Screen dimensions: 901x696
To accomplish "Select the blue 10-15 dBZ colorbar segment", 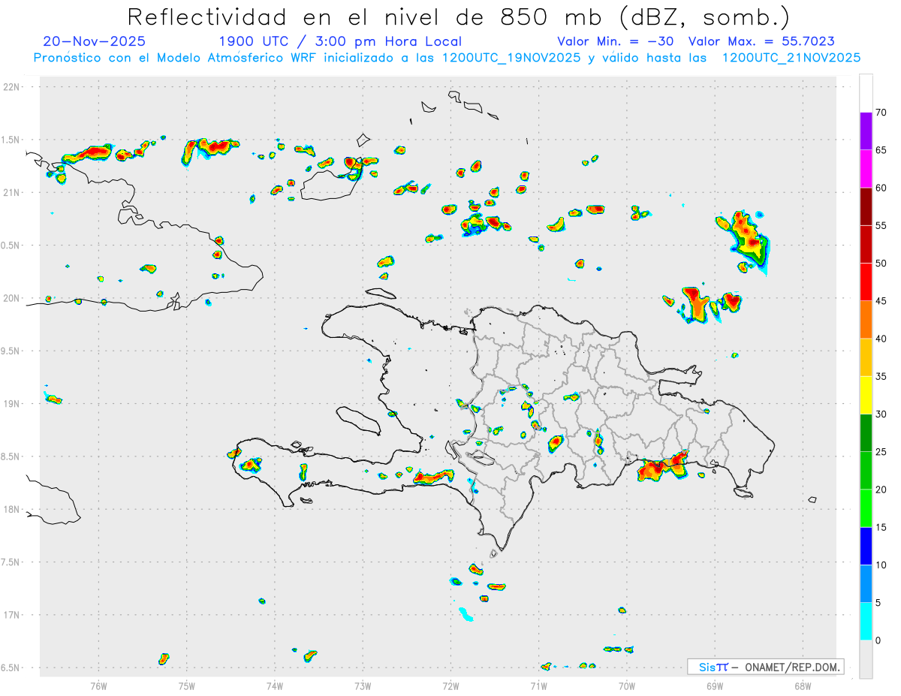I will 866,546.
